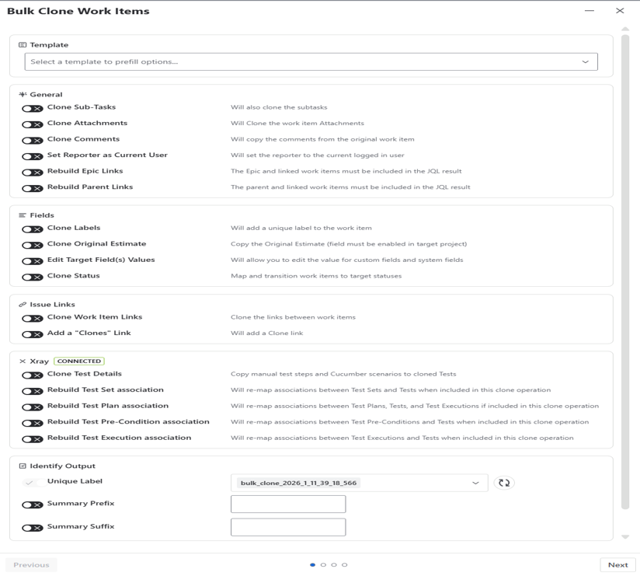The image size is (640, 576).
Task: Click the Template section header icon
Action: click(x=23, y=45)
